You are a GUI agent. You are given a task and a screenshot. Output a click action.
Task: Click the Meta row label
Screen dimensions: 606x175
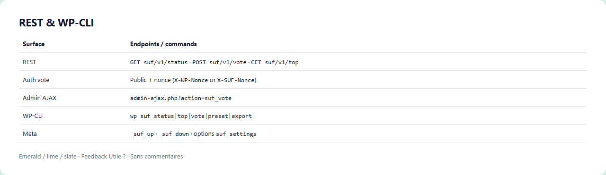click(30, 133)
